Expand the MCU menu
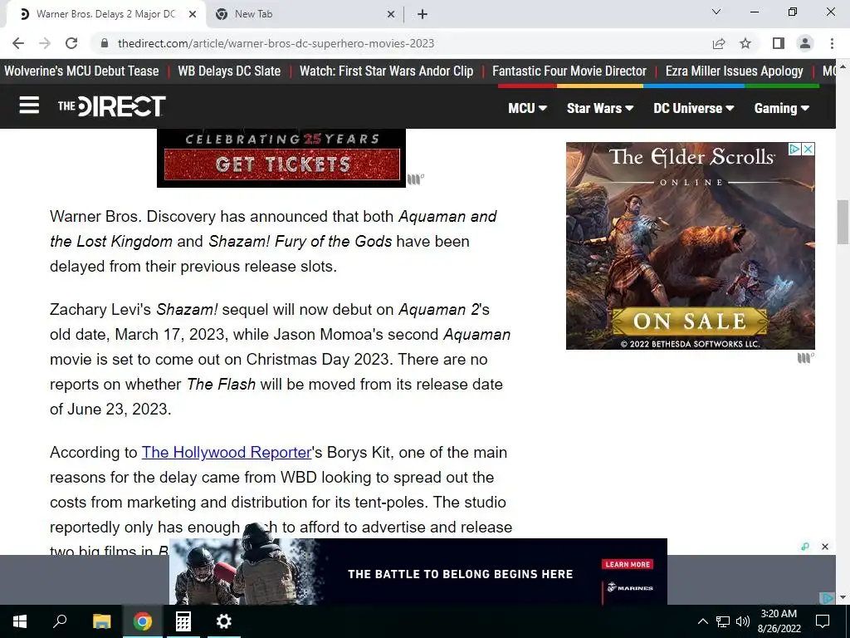This screenshot has height=638, width=850. [x=527, y=108]
